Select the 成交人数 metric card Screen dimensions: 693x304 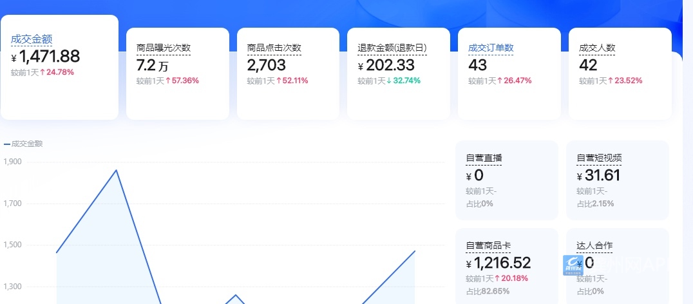pos(620,74)
